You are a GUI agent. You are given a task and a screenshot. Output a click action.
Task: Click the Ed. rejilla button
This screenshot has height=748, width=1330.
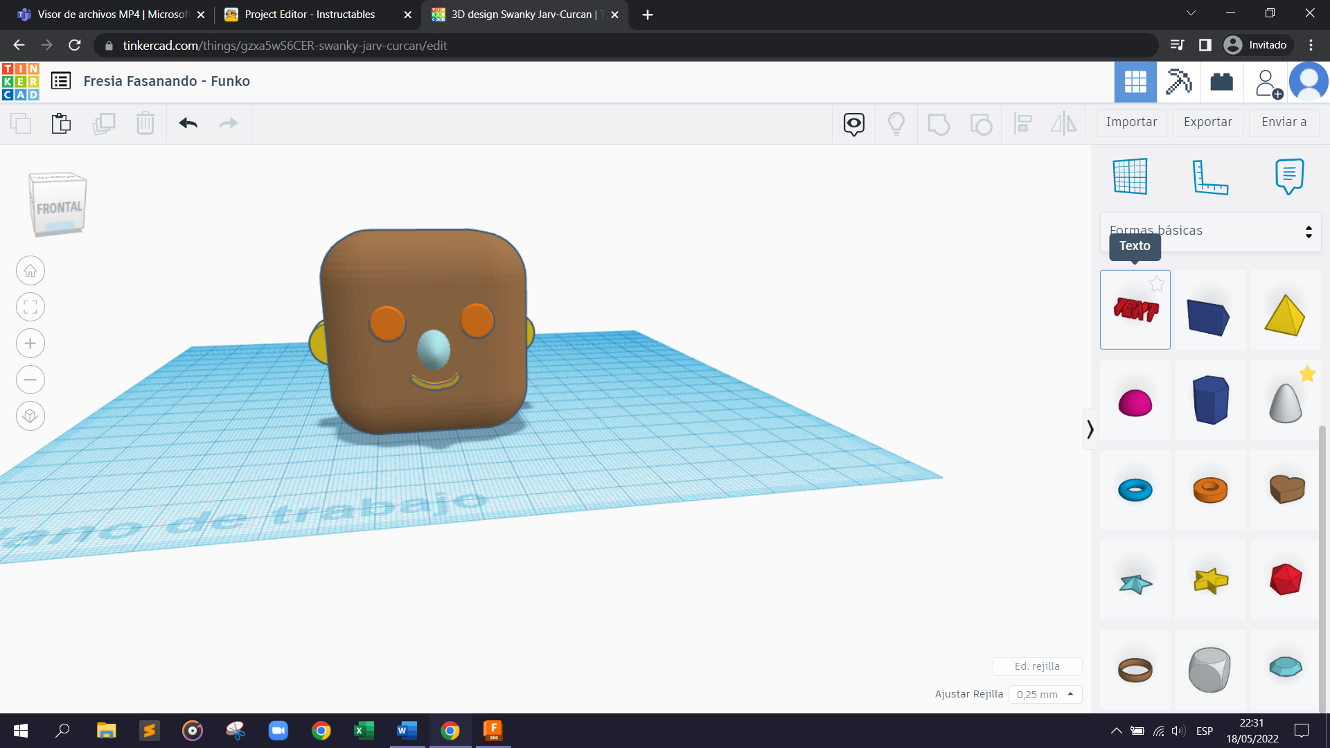1036,666
